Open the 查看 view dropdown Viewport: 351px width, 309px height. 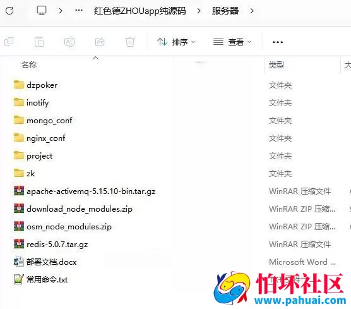[x=232, y=42]
